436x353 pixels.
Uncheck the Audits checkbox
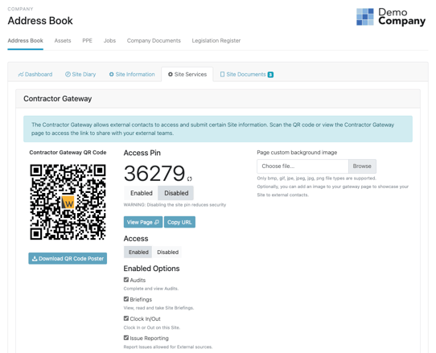[126, 280]
